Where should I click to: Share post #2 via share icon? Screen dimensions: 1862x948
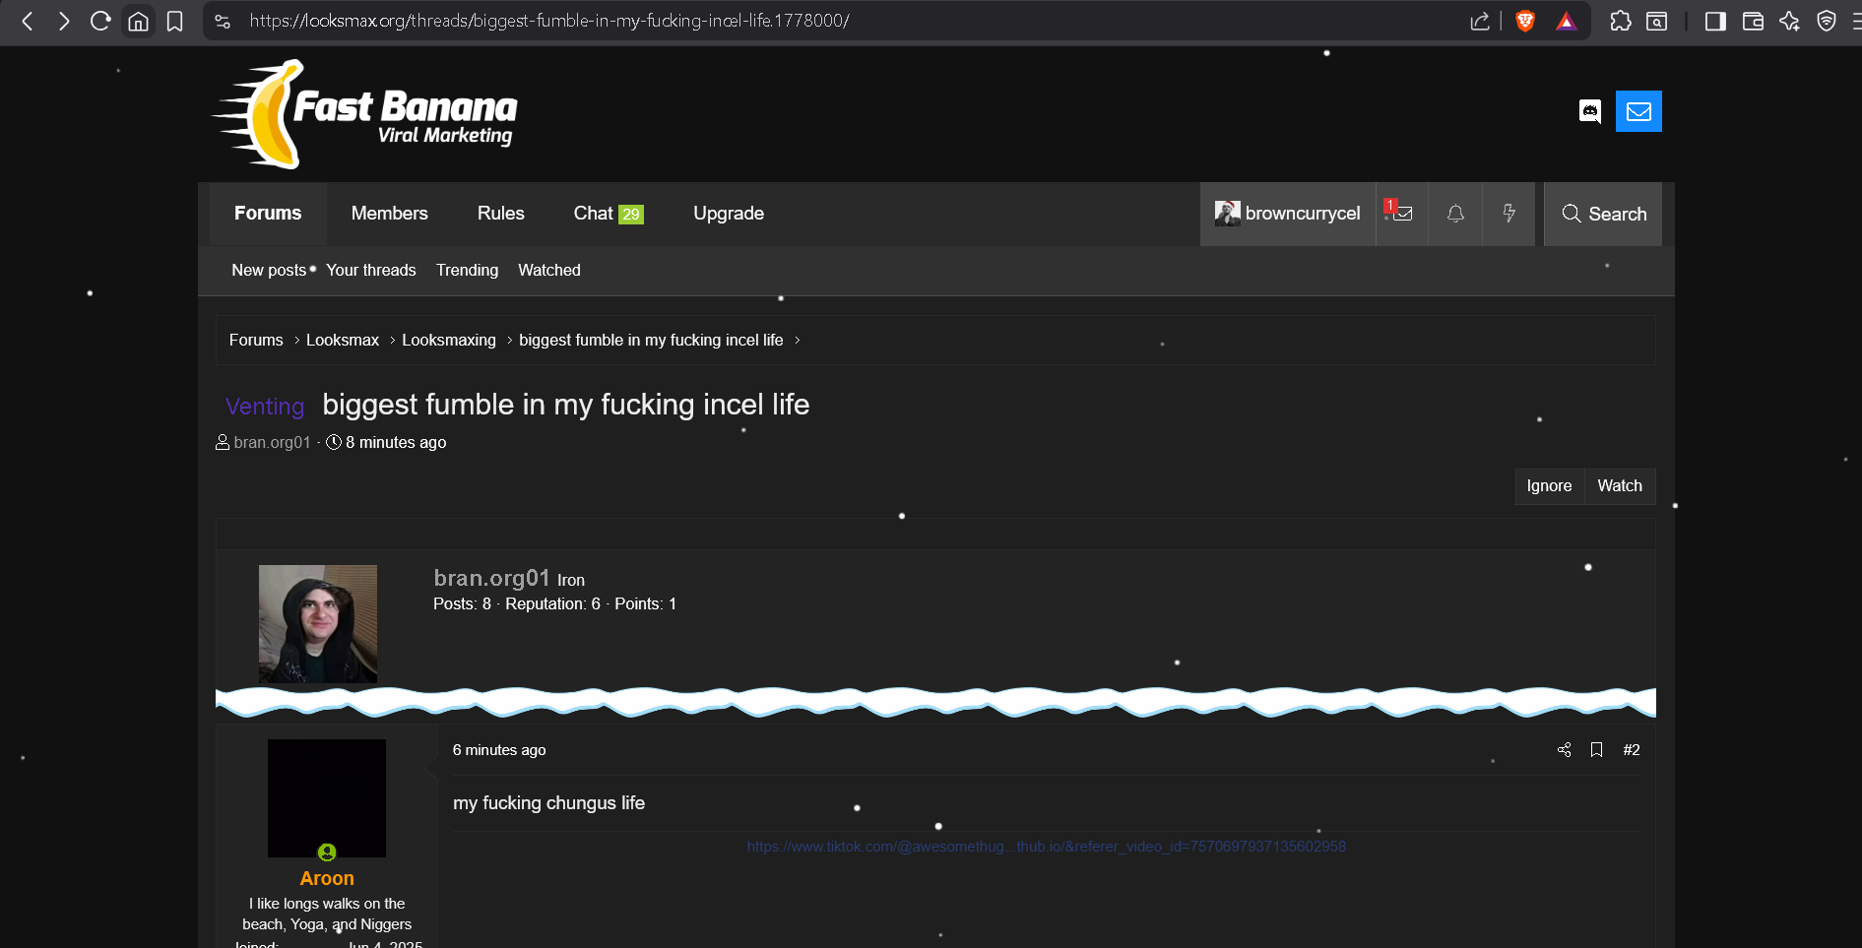(1564, 750)
